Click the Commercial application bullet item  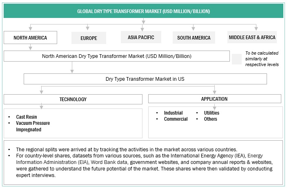tap(176, 119)
